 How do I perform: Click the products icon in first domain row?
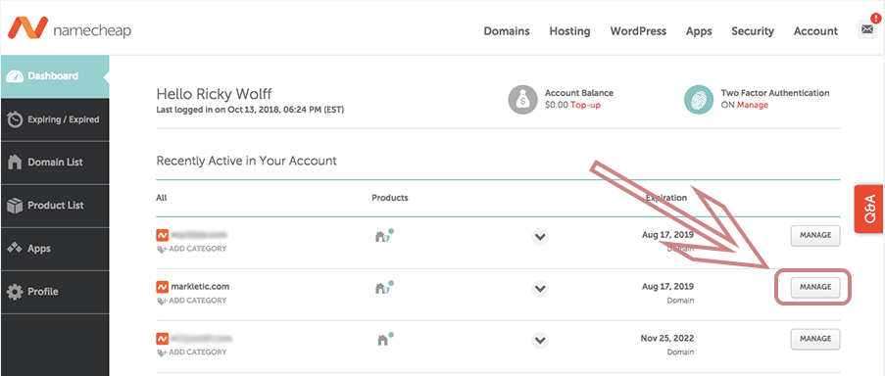click(x=384, y=236)
